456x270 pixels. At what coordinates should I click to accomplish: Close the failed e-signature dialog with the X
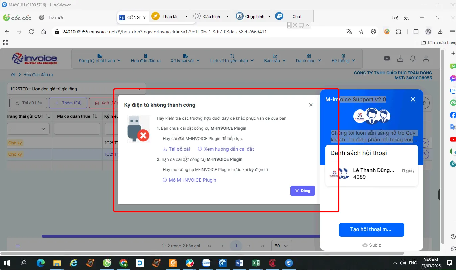point(311,105)
